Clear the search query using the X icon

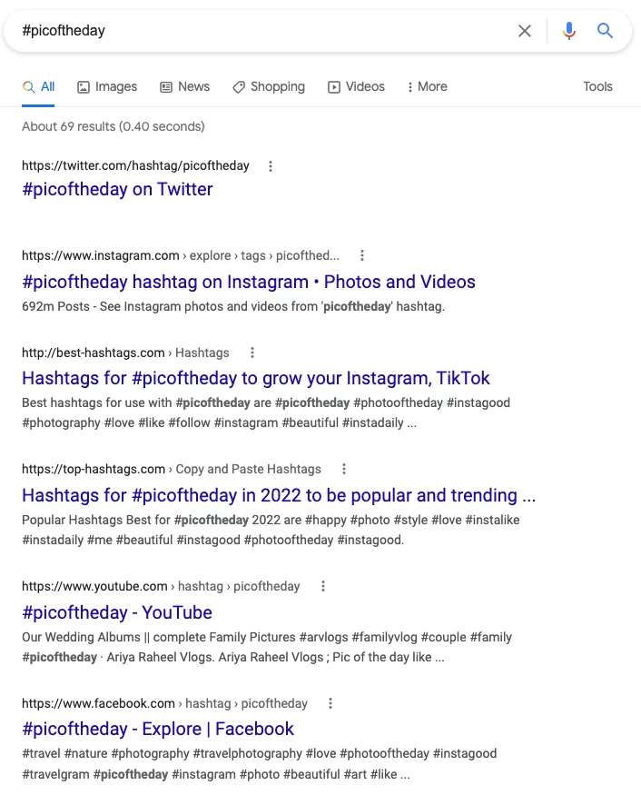[x=525, y=30]
